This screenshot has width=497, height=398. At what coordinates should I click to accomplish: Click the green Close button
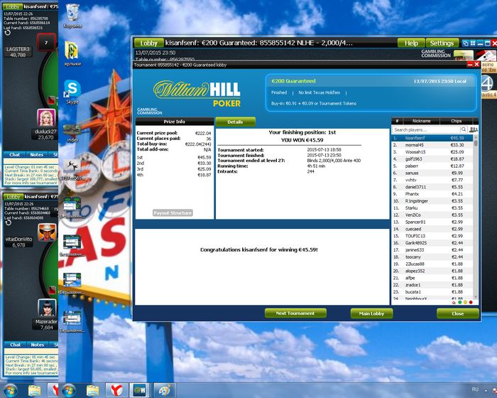[458, 313]
